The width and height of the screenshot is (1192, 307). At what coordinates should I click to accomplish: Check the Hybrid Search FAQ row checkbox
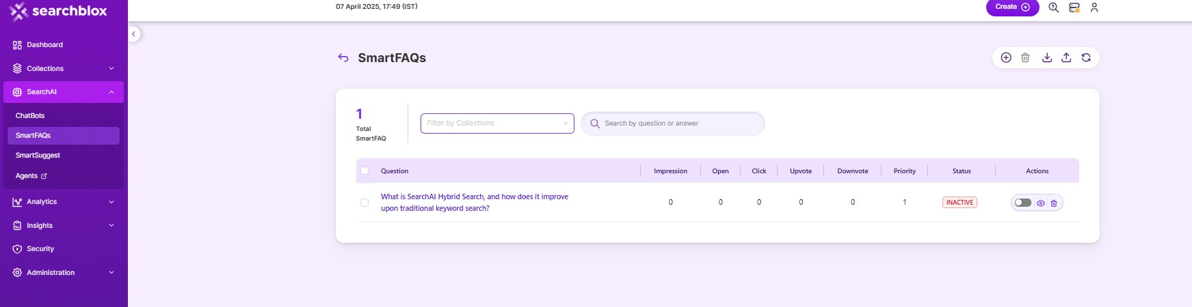(x=365, y=203)
